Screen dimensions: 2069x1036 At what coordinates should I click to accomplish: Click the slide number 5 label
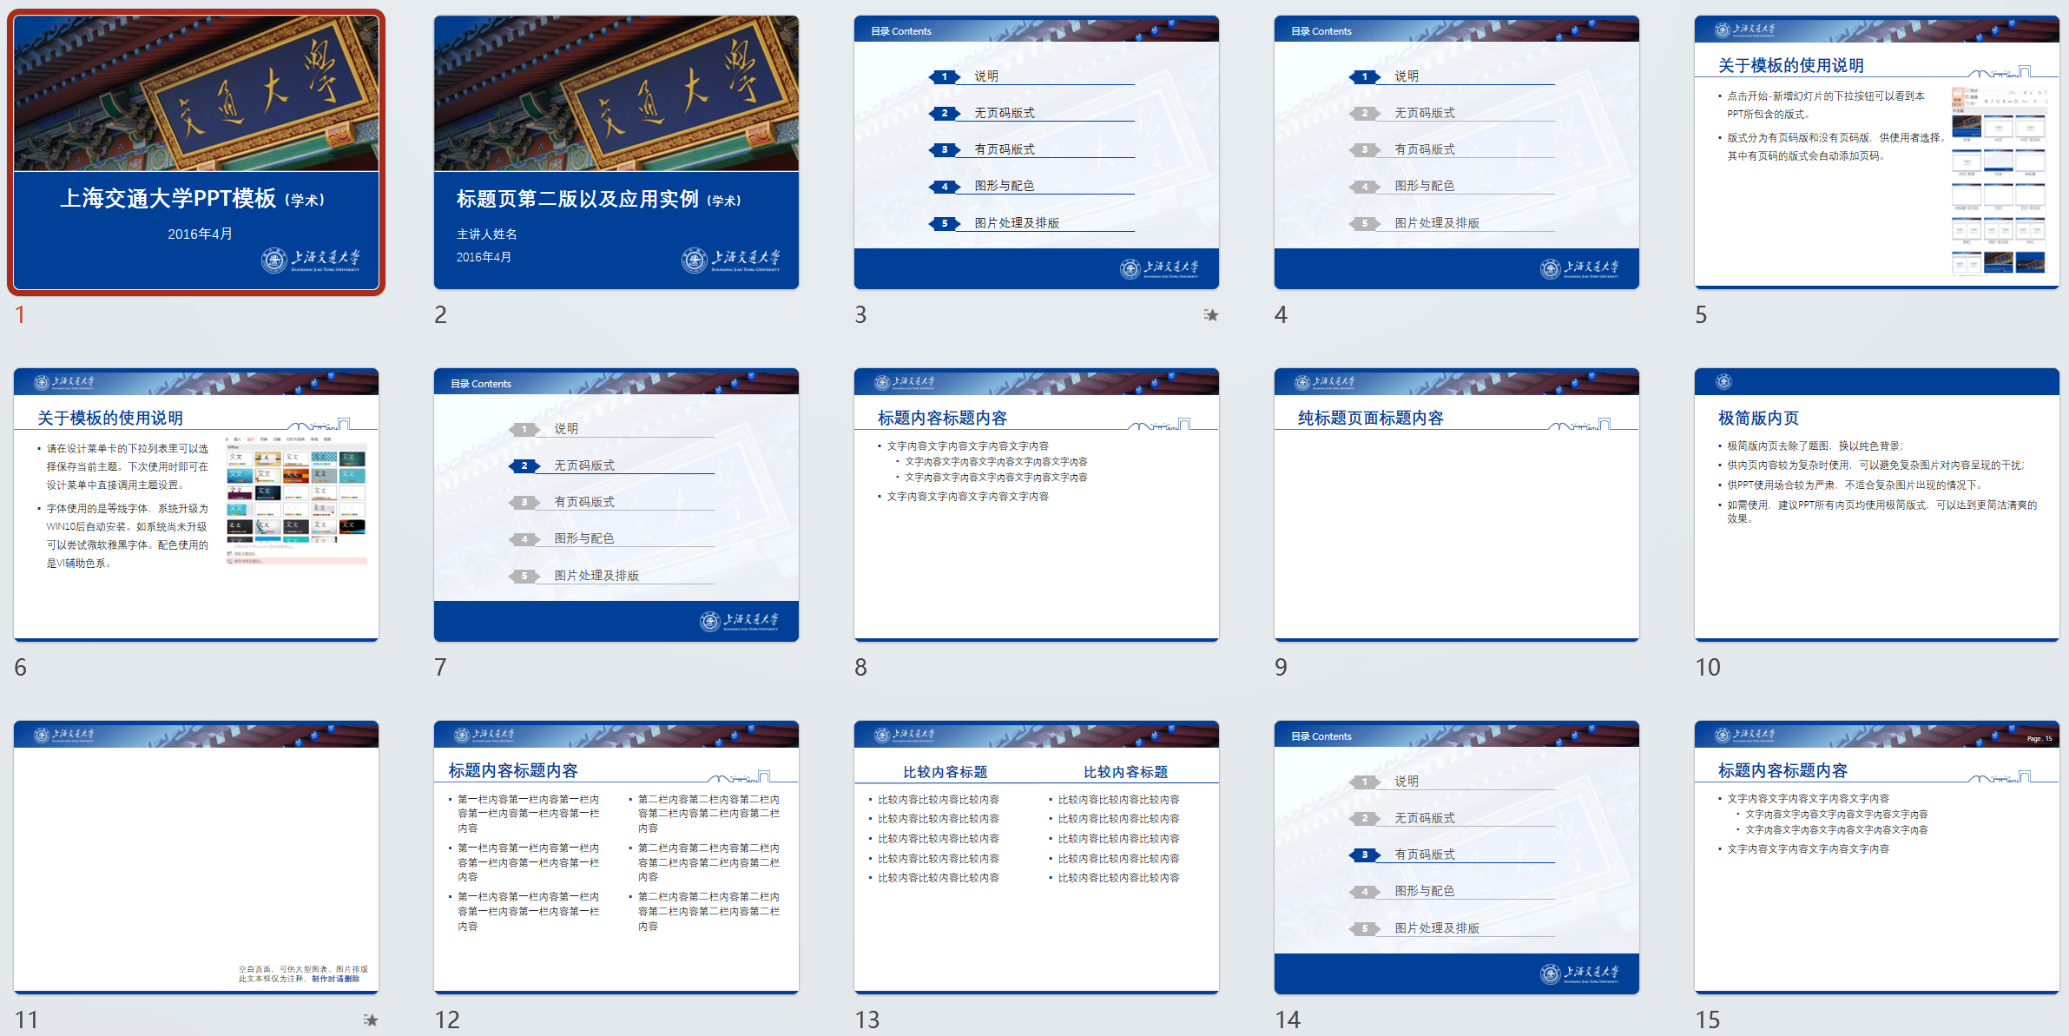coord(1701,314)
